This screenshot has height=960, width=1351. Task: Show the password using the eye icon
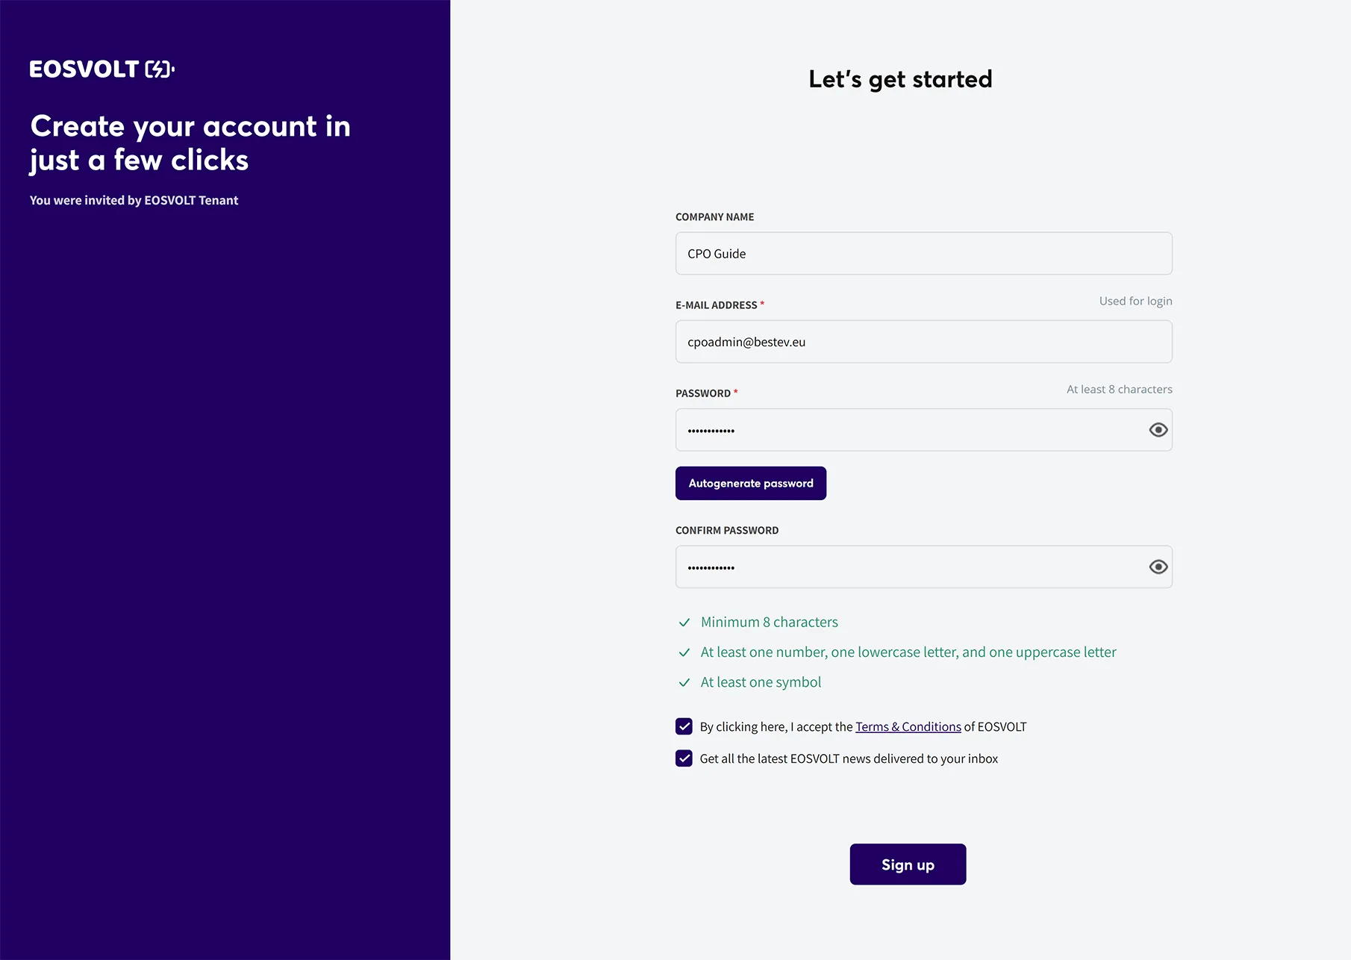click(x=1158, y=430)
